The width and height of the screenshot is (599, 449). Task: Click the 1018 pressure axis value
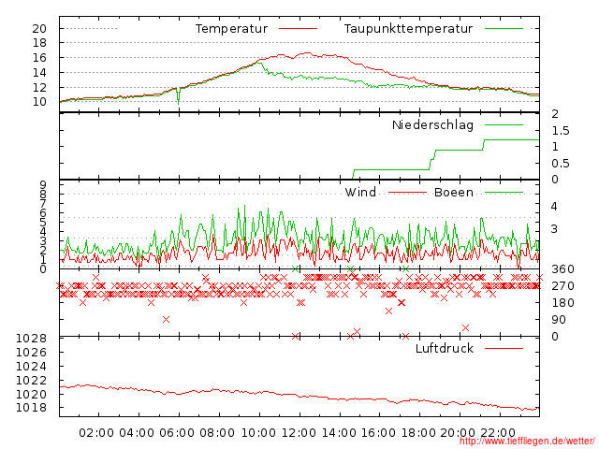31,408
